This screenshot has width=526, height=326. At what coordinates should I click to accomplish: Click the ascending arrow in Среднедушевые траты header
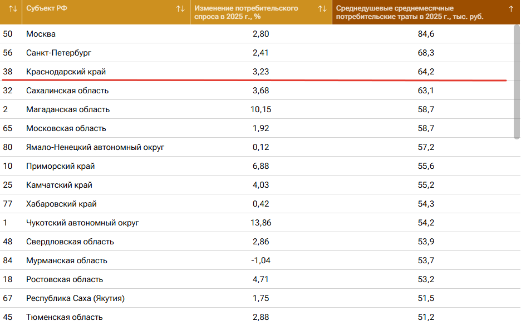(511, 9)
